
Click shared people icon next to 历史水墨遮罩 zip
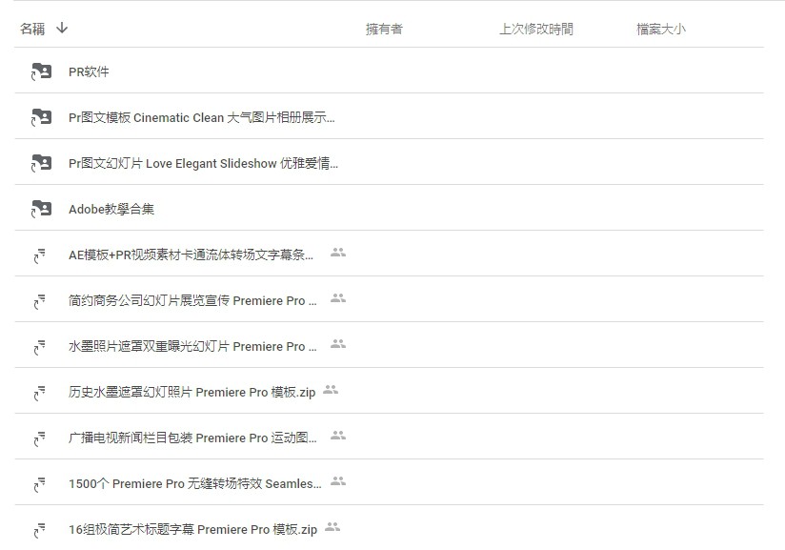[331, 390]
